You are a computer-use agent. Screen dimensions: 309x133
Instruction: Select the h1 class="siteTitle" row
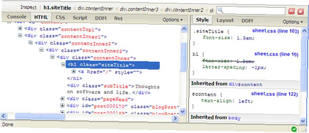pyautogui.click(x=112, y=65)
